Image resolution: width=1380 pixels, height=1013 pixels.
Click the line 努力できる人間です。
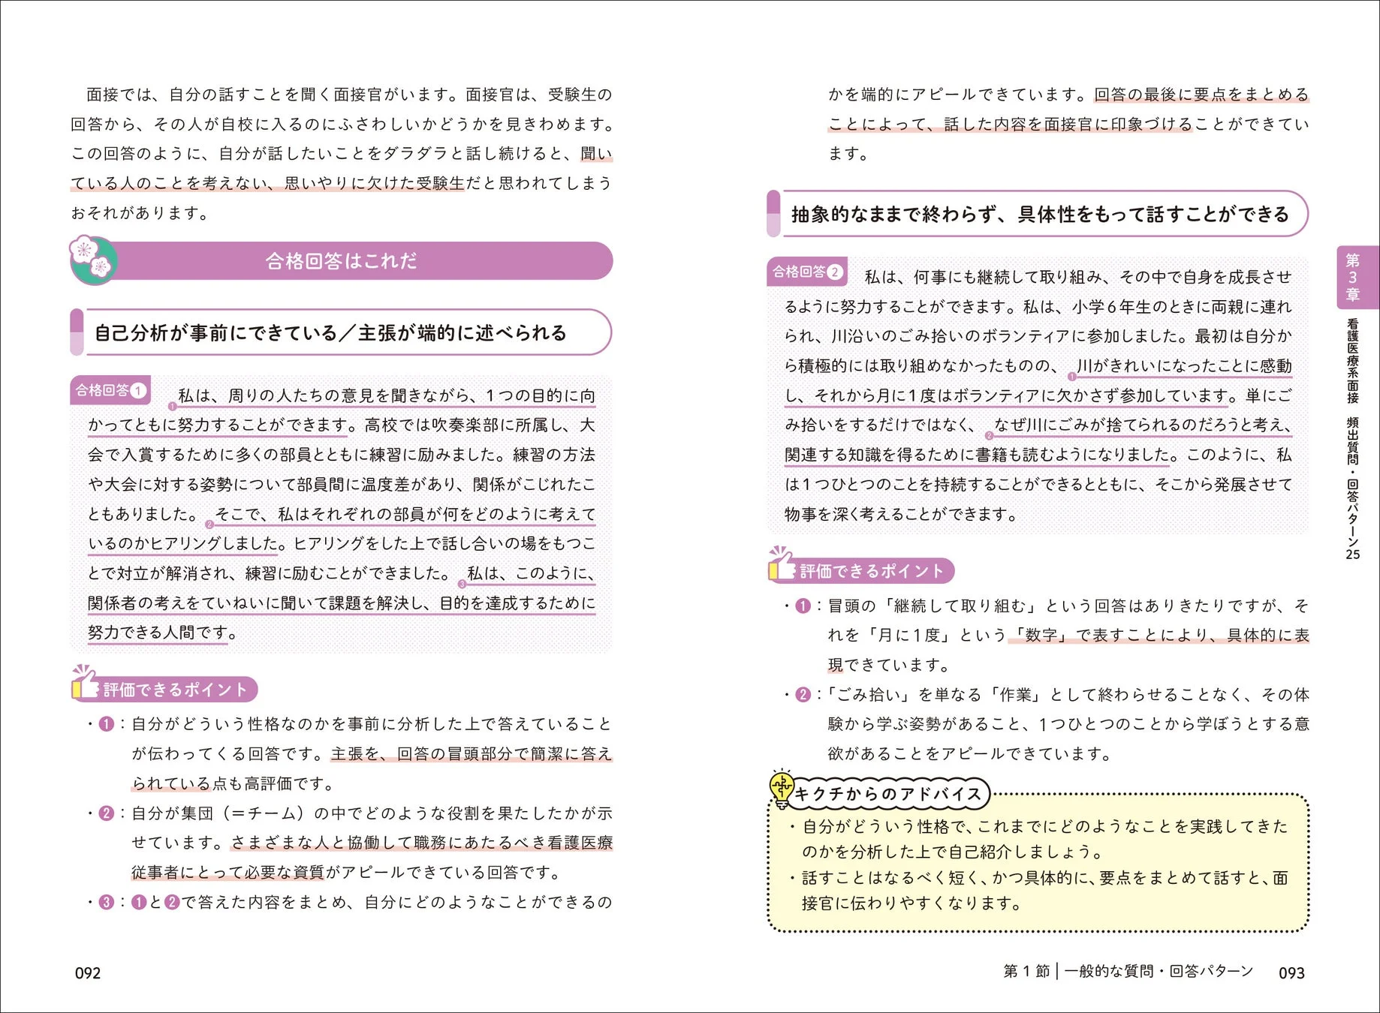(163, 633)
